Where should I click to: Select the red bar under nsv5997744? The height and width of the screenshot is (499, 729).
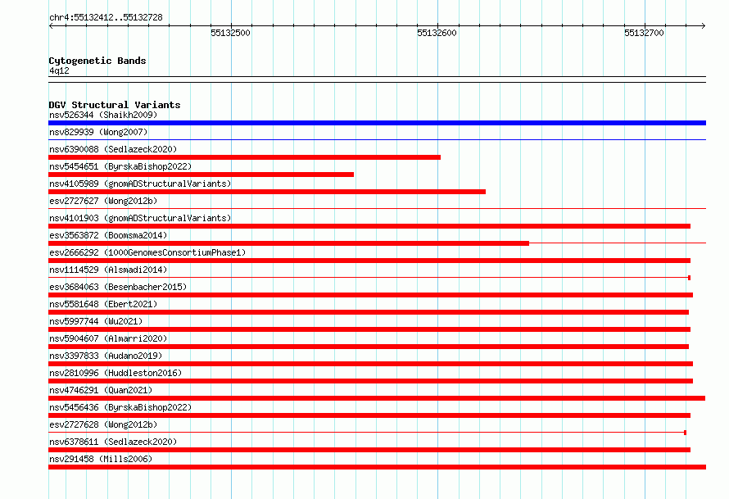[x=369, y=329]
